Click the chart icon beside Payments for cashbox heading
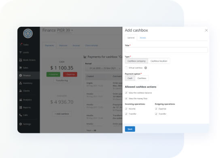 85,57
